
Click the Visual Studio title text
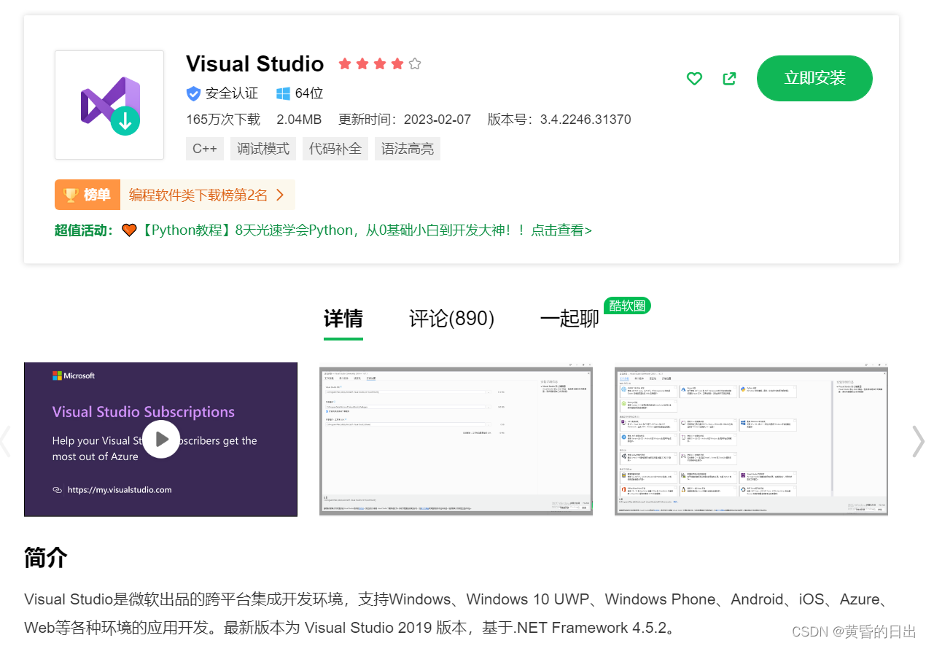point(254,63)
